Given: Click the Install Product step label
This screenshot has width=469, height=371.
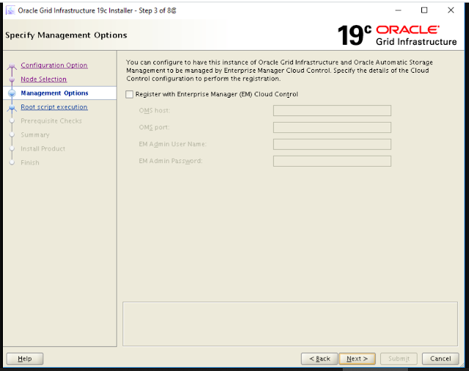Looking at the screenshot, I should click(x=43, y=148).
